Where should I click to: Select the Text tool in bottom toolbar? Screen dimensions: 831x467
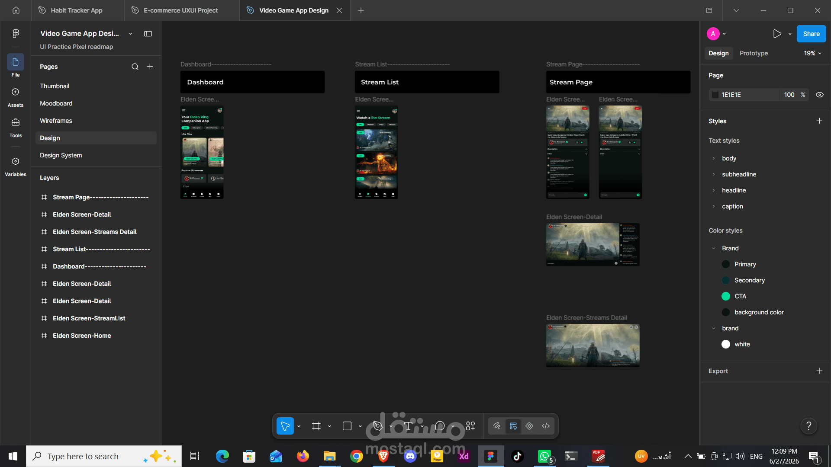[x=408, y=426]
